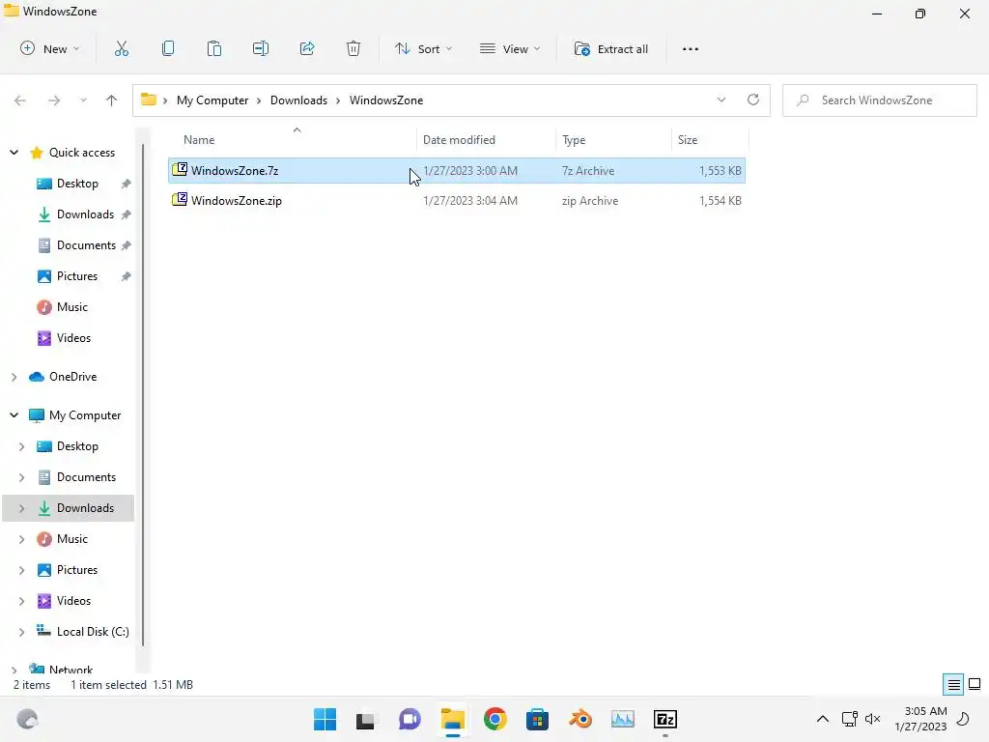
Task: Open Microsoft Store from taskbar
Action: [537, 719]
